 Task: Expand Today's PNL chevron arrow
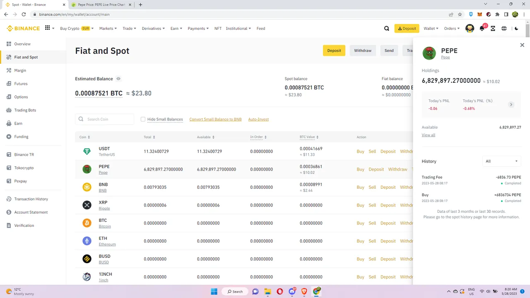[x=511, y=105]
